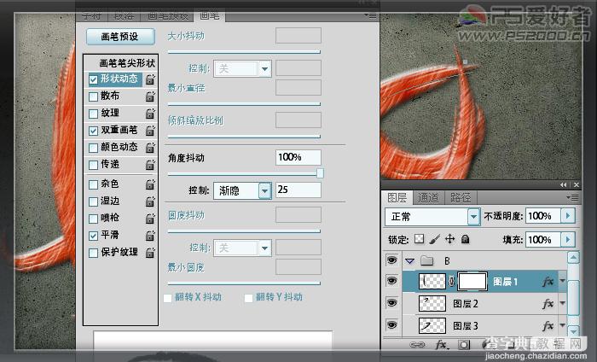Switch to the 路径 tab
The image size is (597, 362).
(461, 198)
